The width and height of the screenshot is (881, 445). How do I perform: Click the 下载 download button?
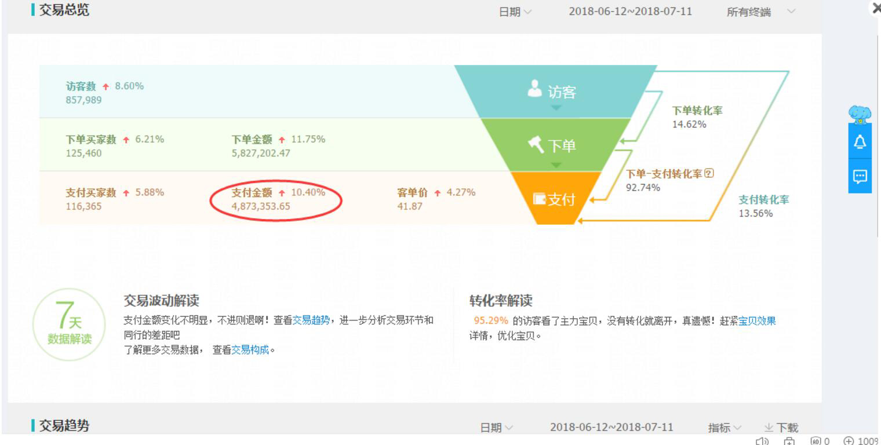pos(782,426)
